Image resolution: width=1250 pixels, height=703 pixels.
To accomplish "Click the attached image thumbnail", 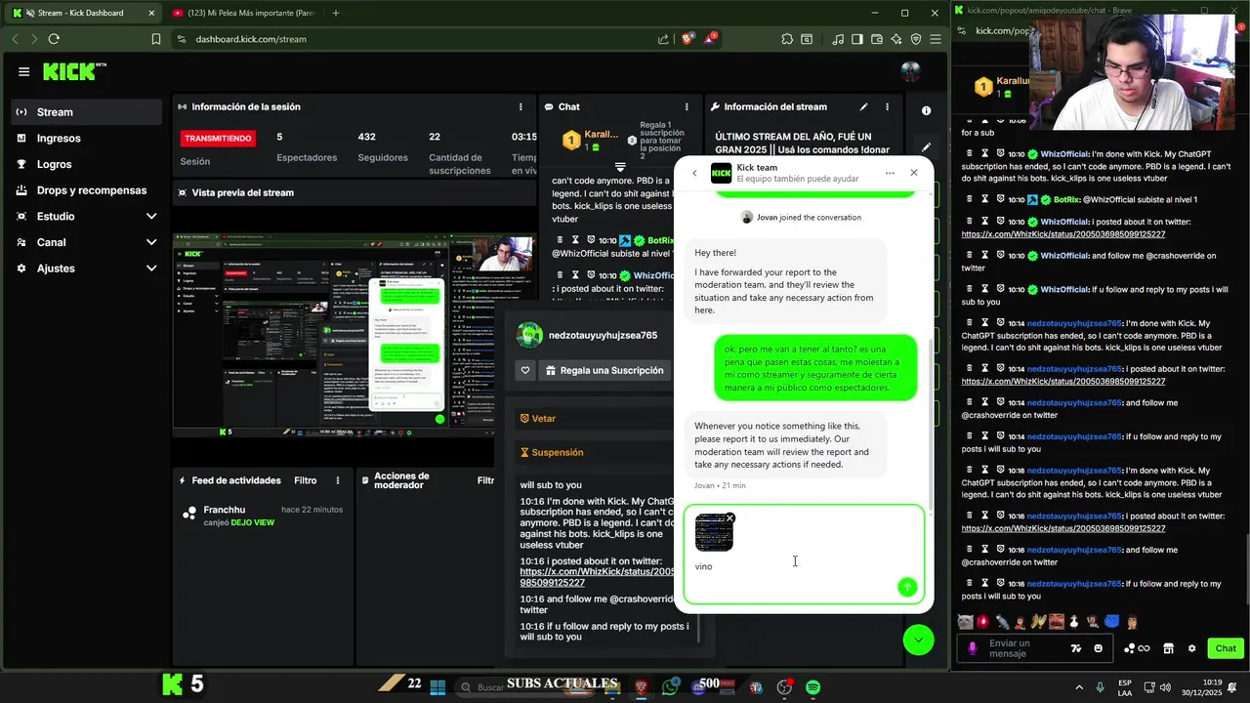I will (x=714, y=533).
